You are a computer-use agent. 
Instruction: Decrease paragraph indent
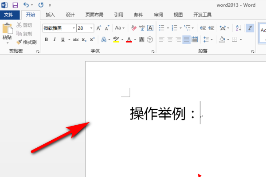click(x=203, y=28)
